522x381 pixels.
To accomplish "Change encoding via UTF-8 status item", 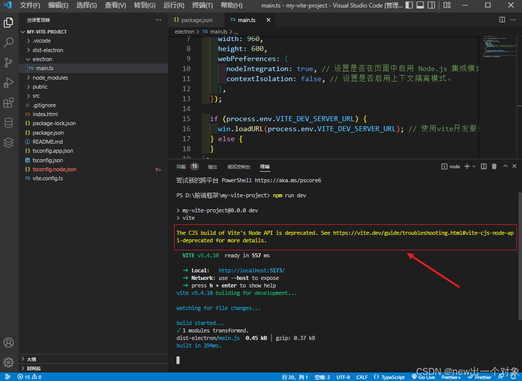I will 343,377.
